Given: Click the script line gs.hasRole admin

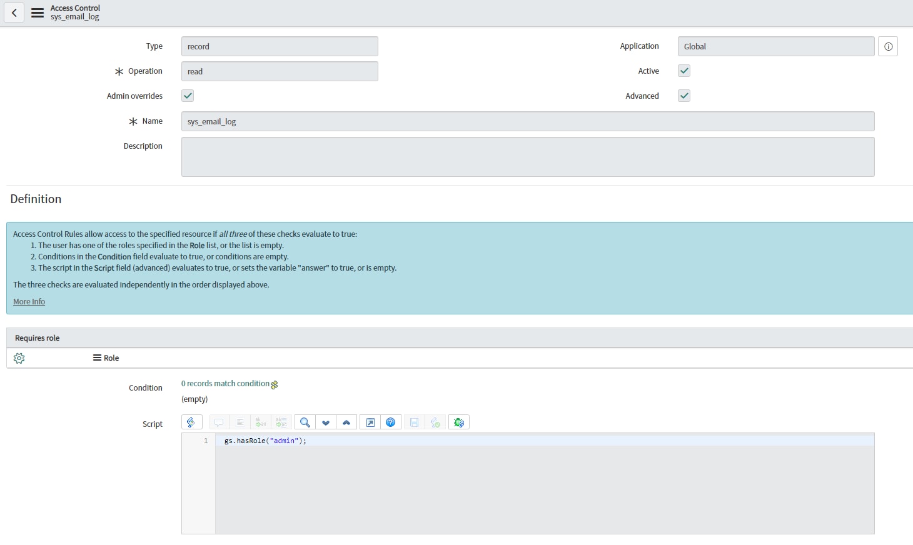Looking at the screenshot, I should (x=265, y=441).
